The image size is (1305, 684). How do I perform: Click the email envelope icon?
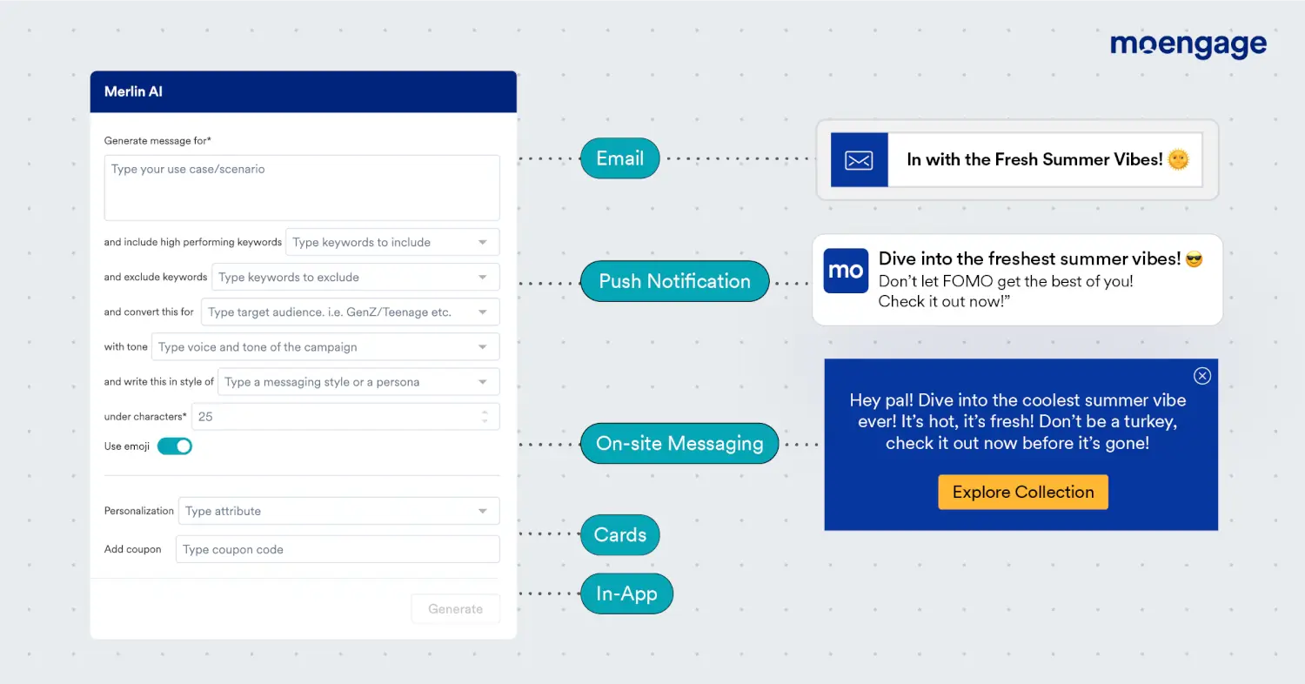click(x=859, y=160)
